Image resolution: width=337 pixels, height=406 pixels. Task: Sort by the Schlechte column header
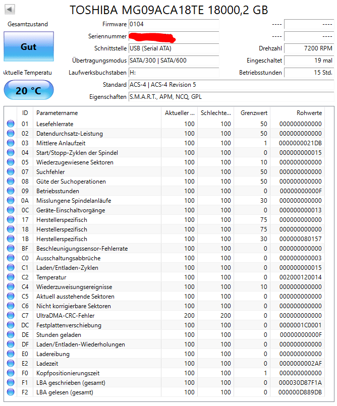[x=215, y=113]
